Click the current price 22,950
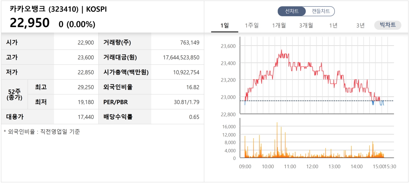The height and width of the screenshot is (183, 409). [x=30, y=23]
